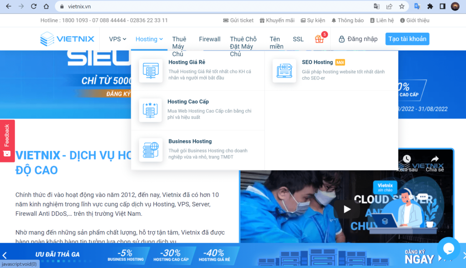Collapse the Hosting dropdown menu
This screenshot has width=466, height=268.
[x=149, y=39]
